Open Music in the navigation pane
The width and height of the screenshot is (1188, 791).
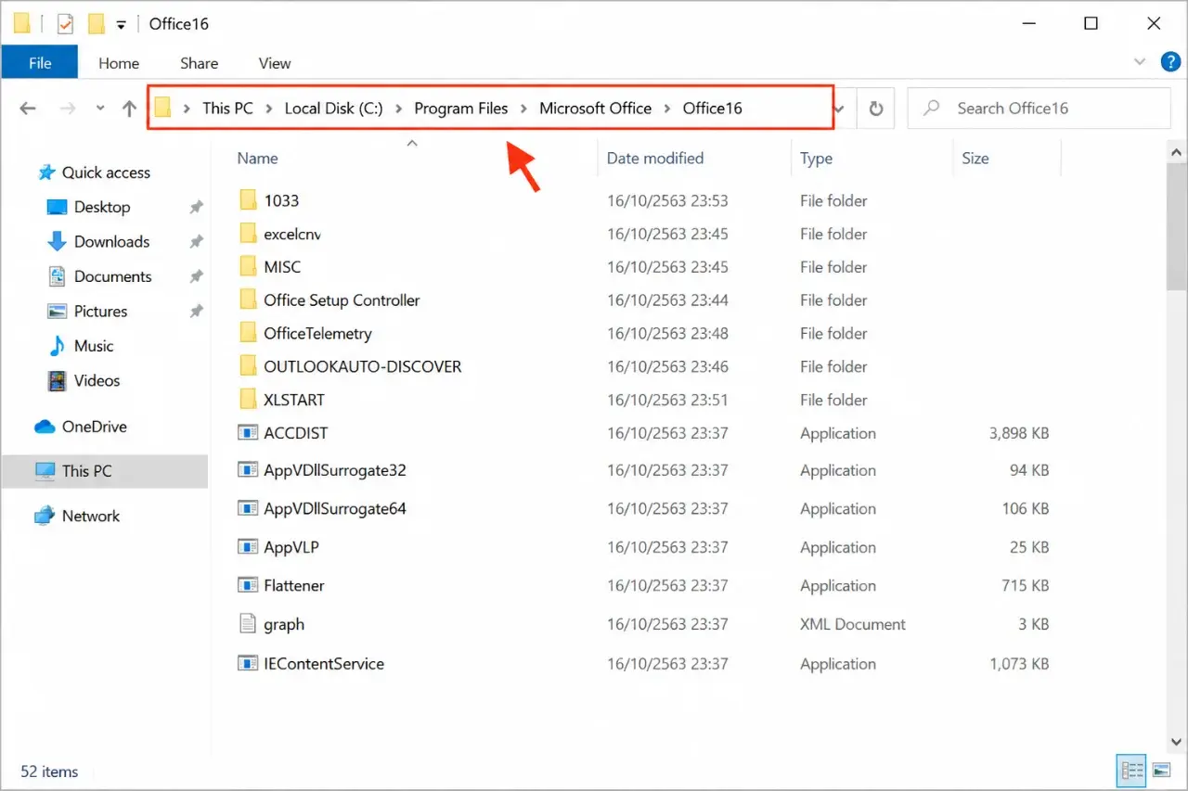(93, 346)
